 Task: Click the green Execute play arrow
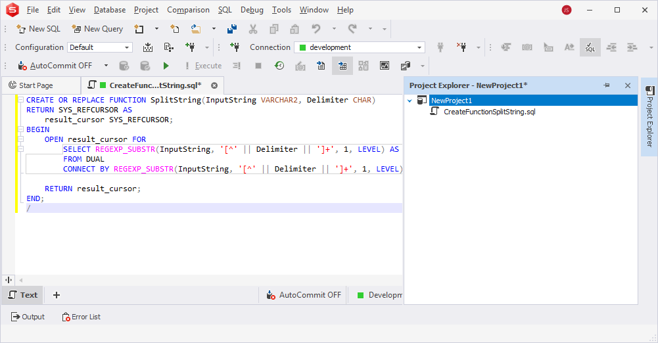coord(166,66)
